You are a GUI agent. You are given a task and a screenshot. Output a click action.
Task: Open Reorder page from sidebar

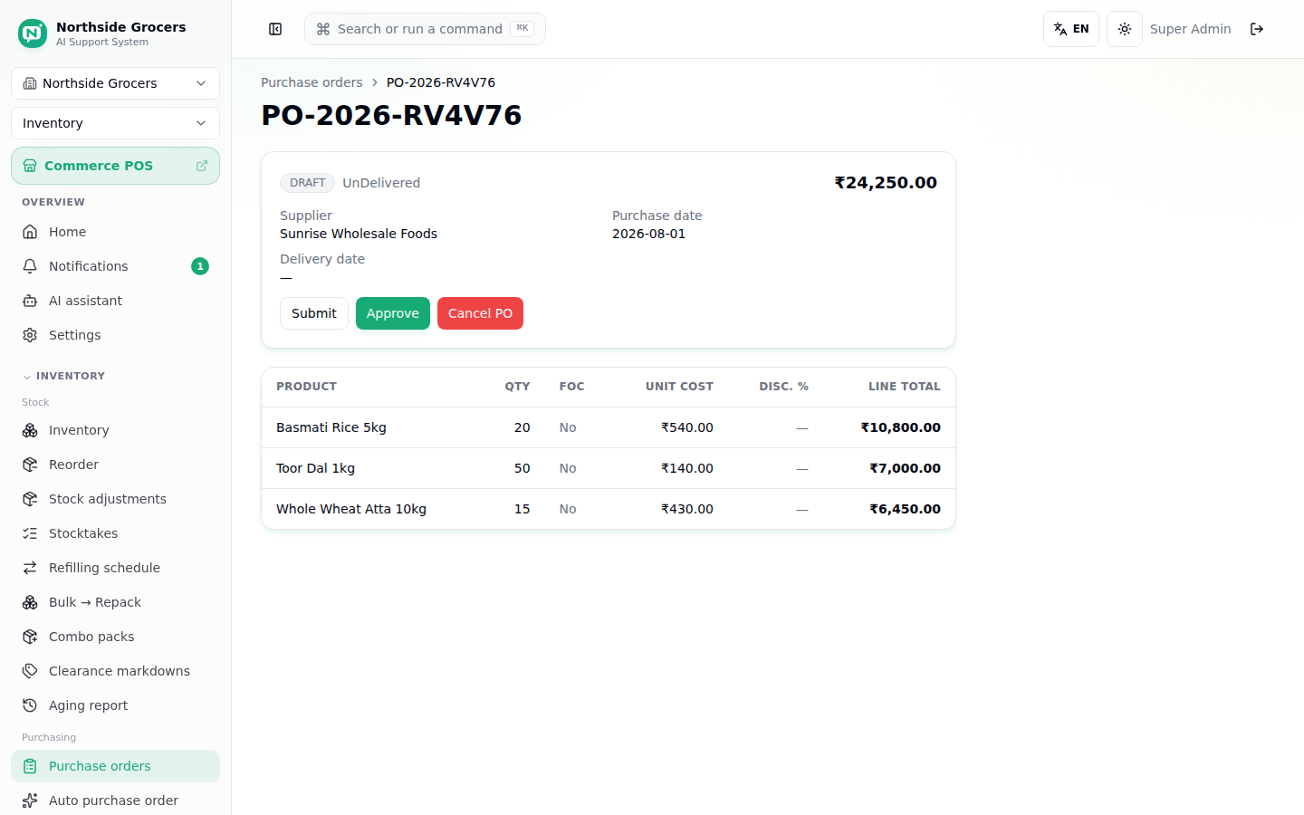(115, 465)
